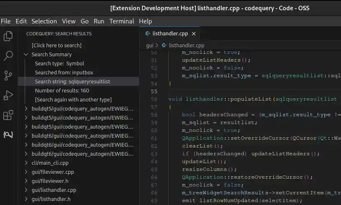The image size is (341, 205).
Task: Open the Terminal menu
Action: point(121,21)
